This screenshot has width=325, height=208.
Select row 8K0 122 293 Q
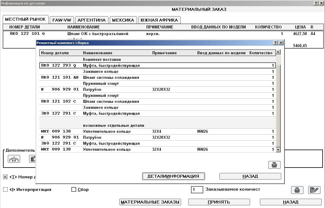pos(157,65)
